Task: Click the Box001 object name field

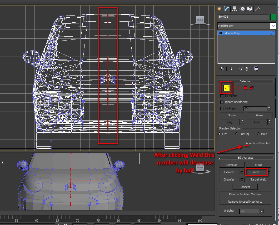Action: point(243,17)
